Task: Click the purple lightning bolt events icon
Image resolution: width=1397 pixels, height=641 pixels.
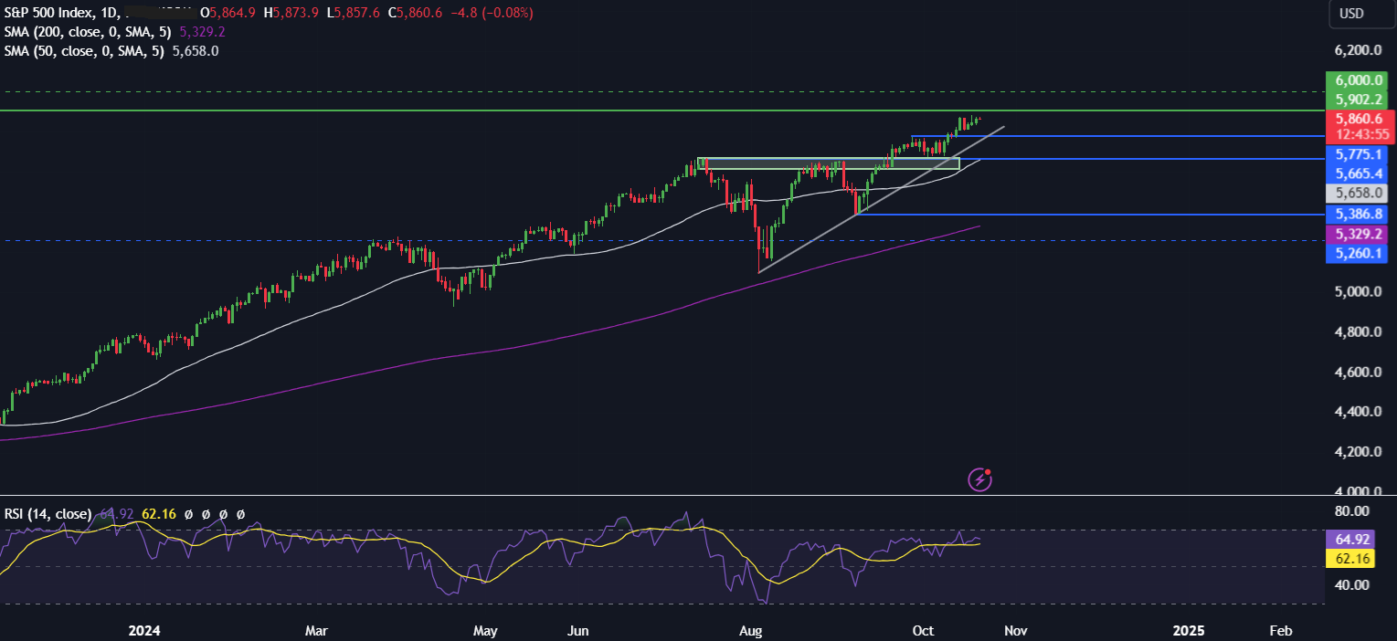Action: pyautogui.click(x=979, y=478)
